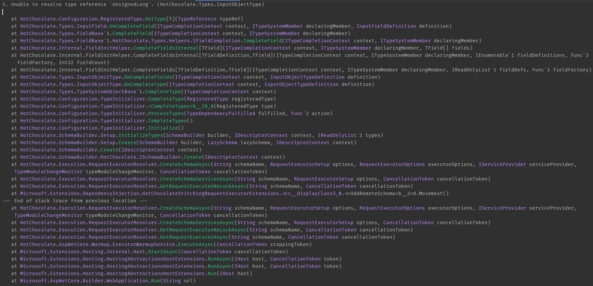593x286 pixels.
Task: Open SchemaBuilder.Setup.InitializeTypes link
Action: point(141,135)
